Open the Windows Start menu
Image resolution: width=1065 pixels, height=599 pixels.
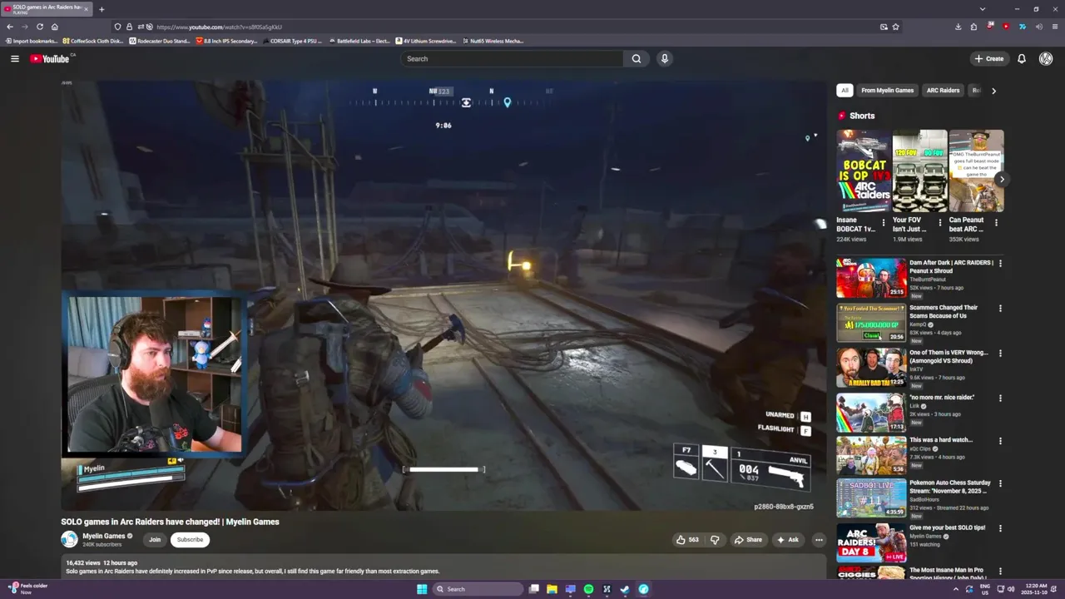pyautogui.click(x=422, y=589)
